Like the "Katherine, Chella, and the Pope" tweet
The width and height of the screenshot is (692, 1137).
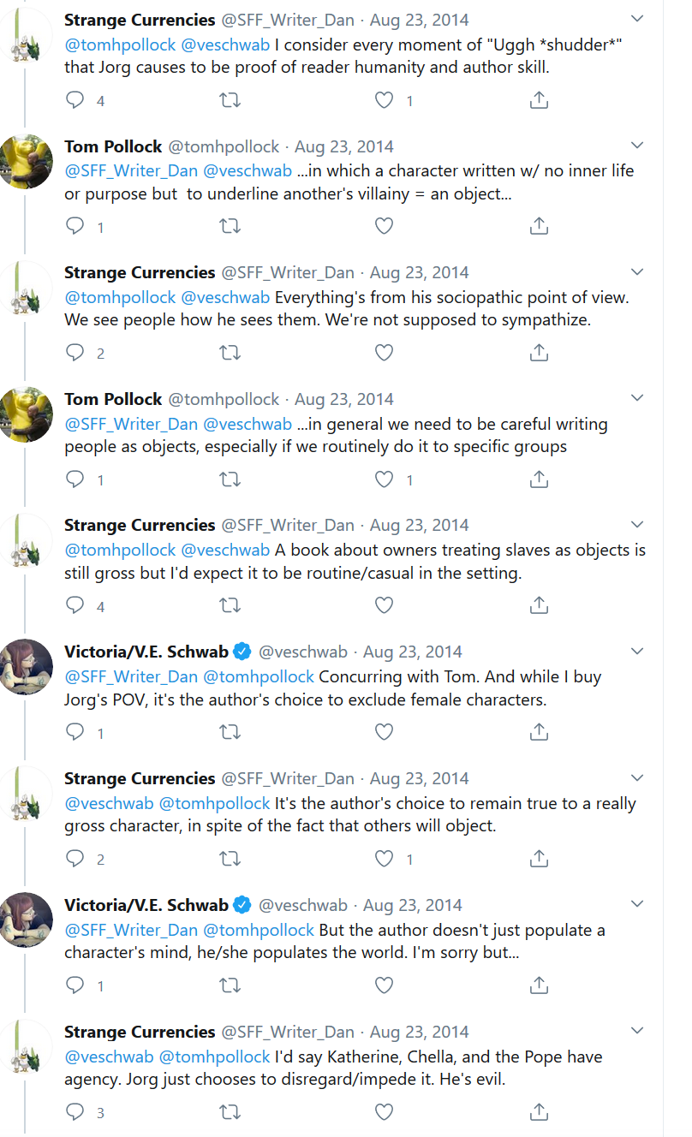pyautogui.click(x=384, y=1111)
